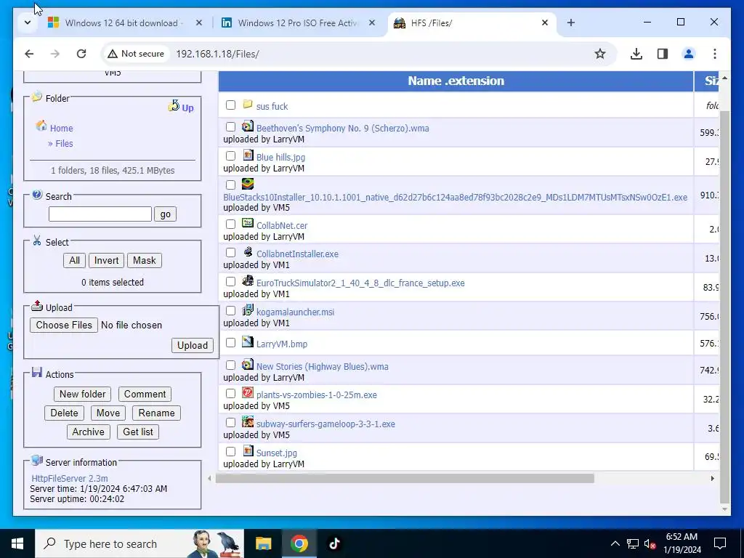Click the Rename action button
The width and height of the screenshot is (744, 558).
(157, 413)
